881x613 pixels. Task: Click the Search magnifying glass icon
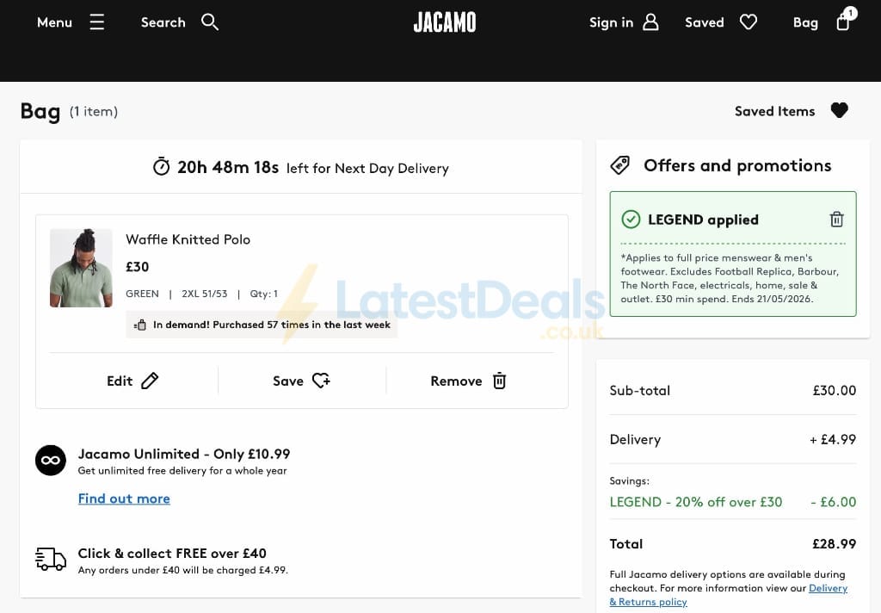point(210,22)
